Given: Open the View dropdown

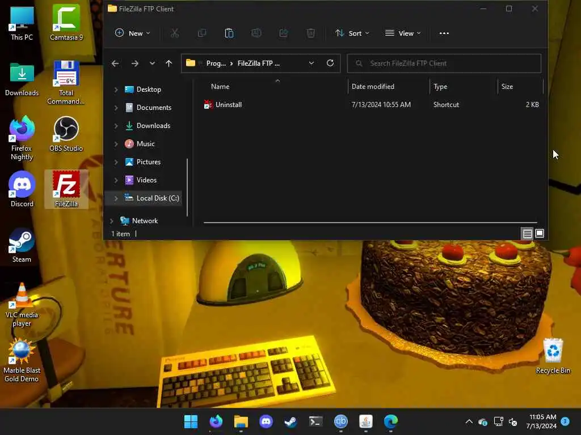Looking at the screenshot, I should 403,33.
